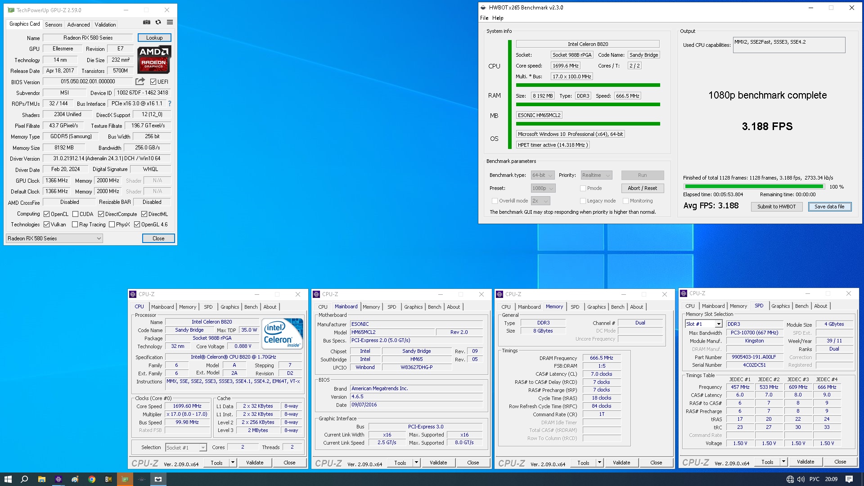Open Slot #1 dropdown in SPD tab
Viewport: 864px width, 486px height.
(704, 324)
